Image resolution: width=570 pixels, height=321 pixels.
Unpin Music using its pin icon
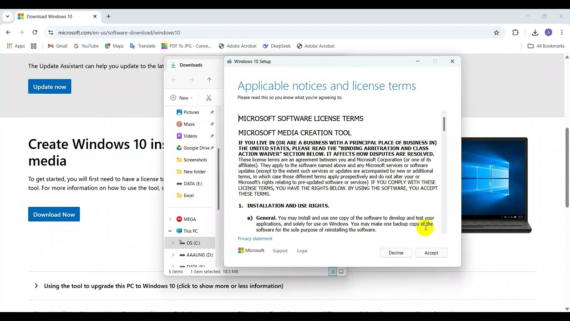[212, 124]
